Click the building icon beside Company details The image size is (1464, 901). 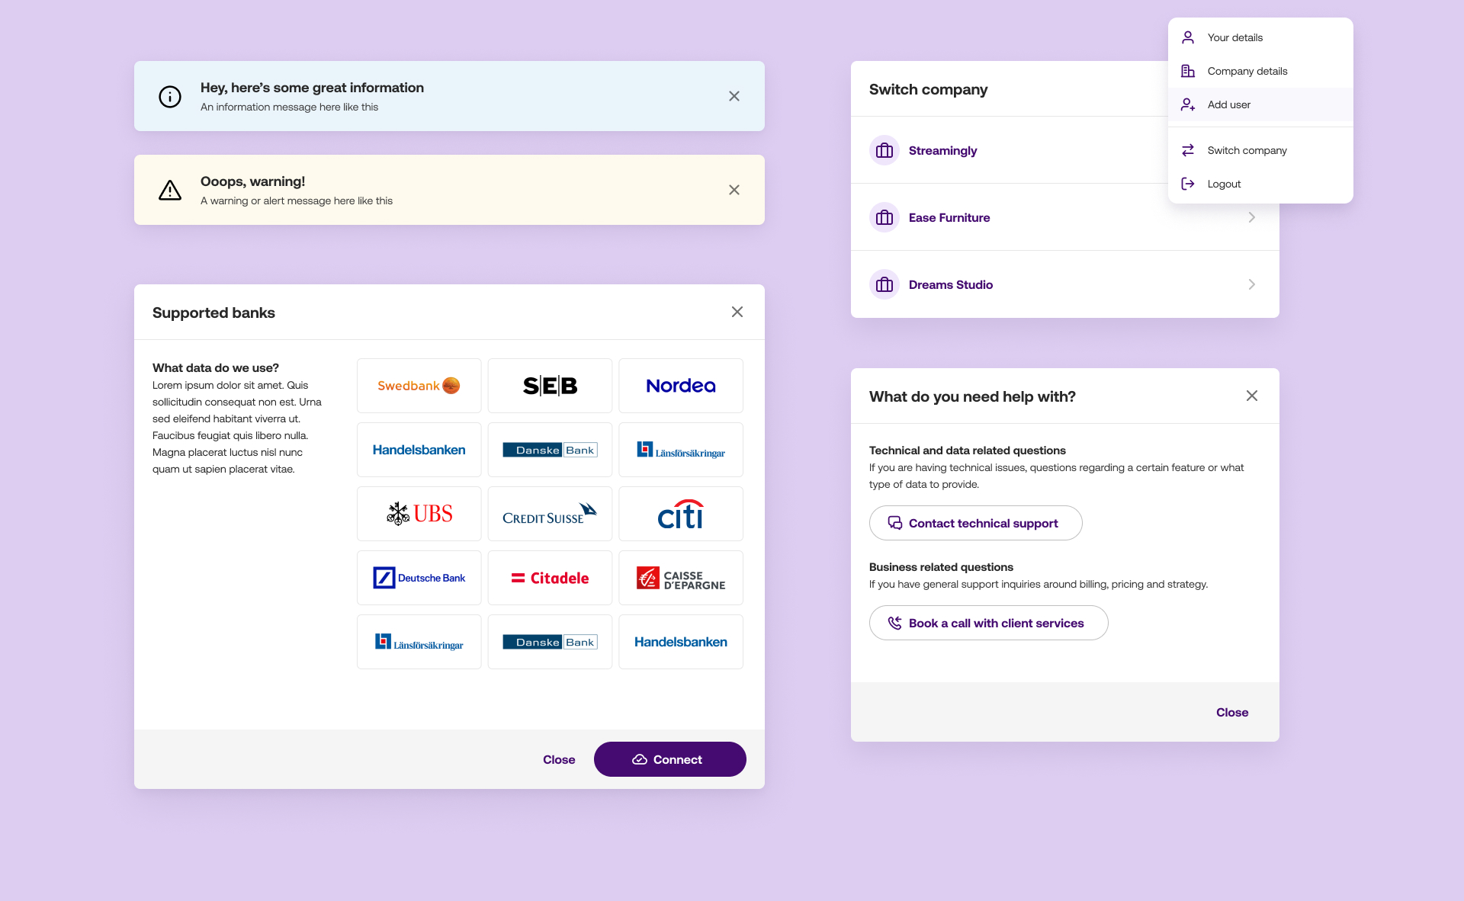tap(1188, 71)
